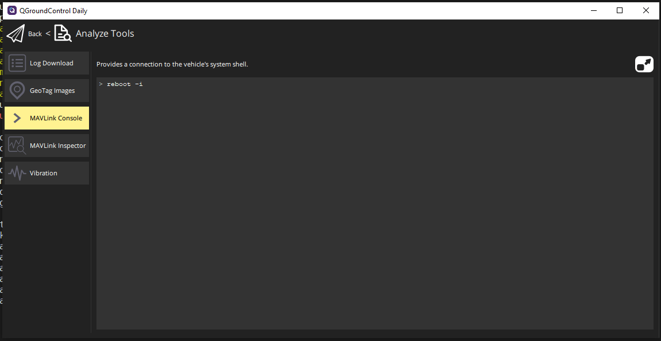Viewport: 661px width, 341px height.
Task: Click the paper plane Back icon
Action: pos(15,33)
